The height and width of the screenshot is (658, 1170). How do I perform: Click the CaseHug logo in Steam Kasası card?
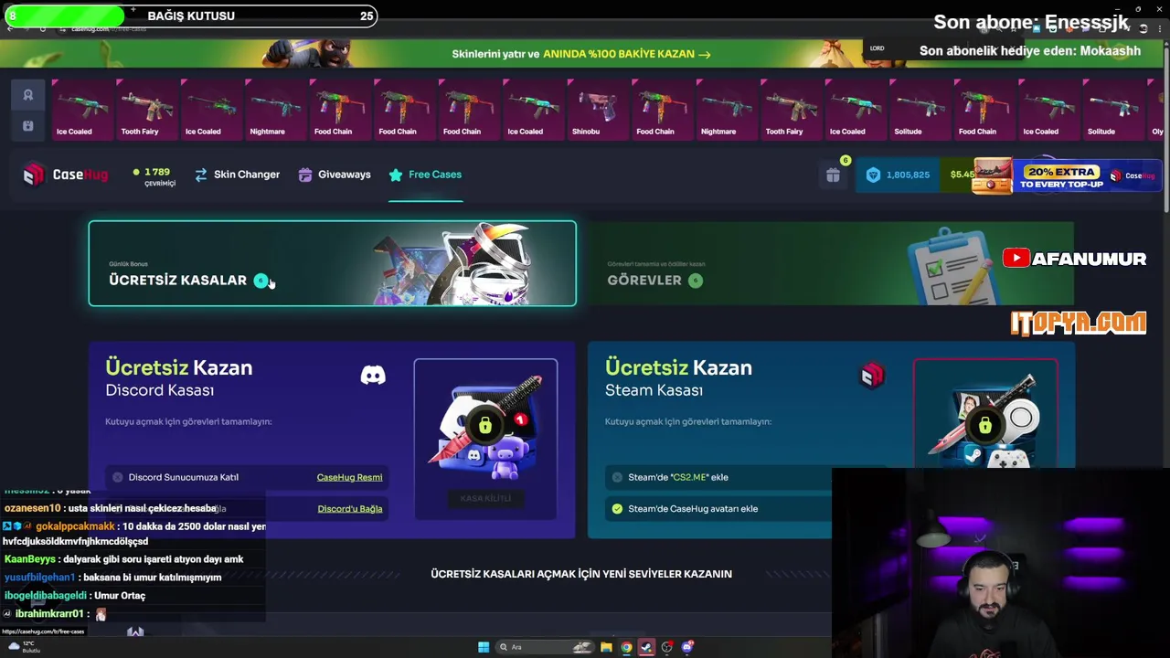[x=872, y=375]
